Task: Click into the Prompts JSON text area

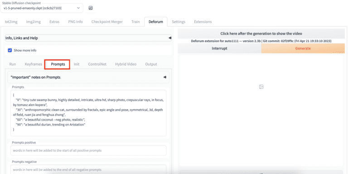Action: [x=88, y=113]
